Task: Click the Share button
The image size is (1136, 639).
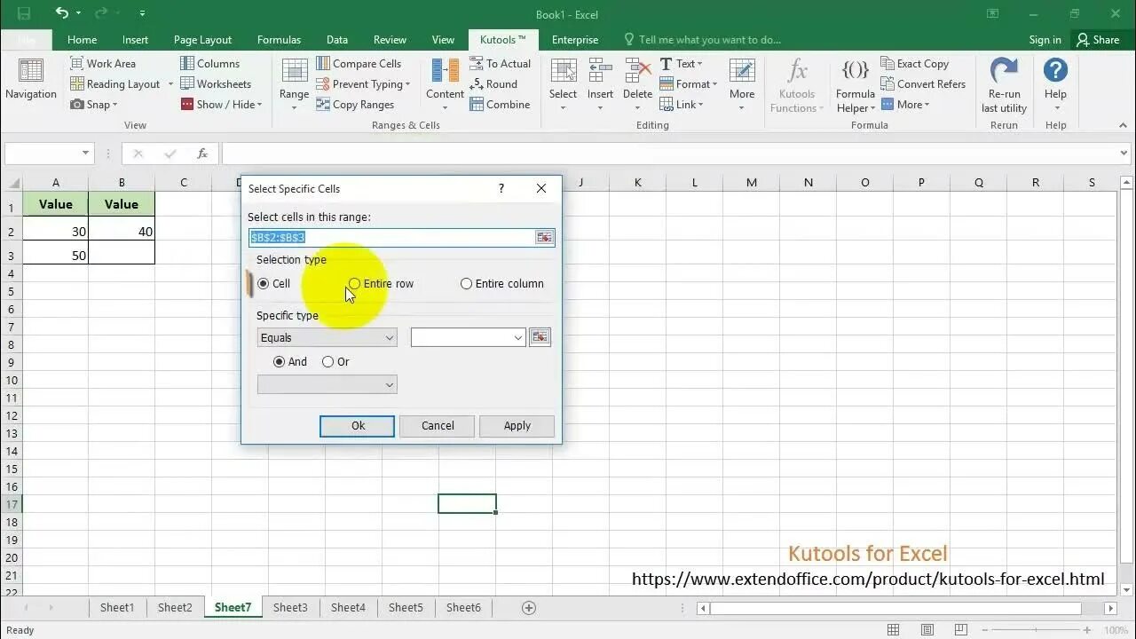Action: click(x=1098, y=40)
